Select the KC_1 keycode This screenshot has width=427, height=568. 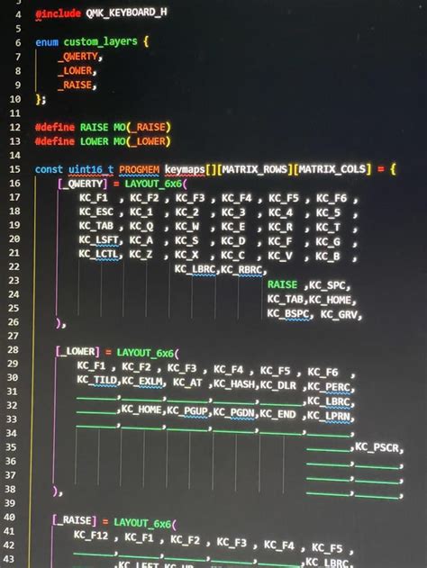tap(141, 212)
